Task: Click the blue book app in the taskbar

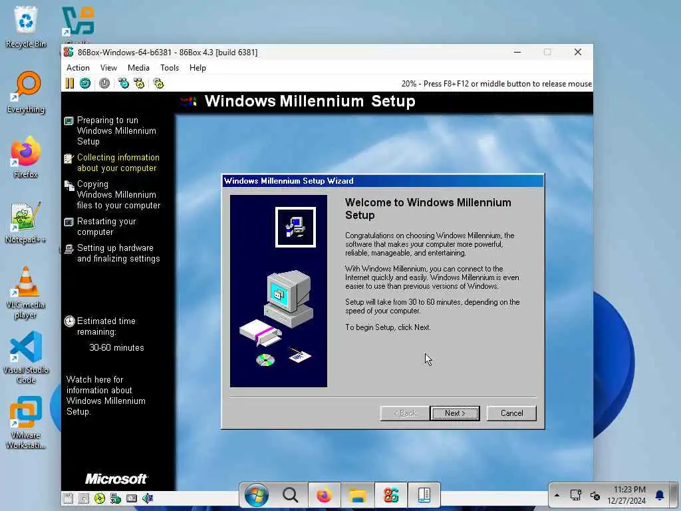Action: [424, 495]
